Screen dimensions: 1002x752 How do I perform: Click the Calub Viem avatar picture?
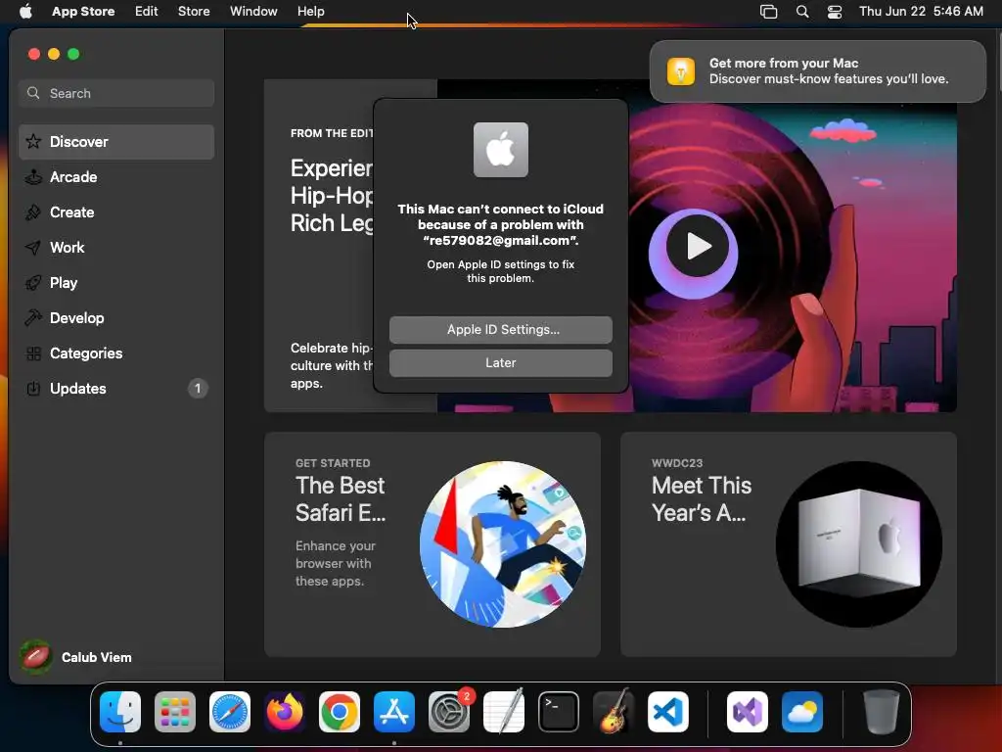pyautogui.click(x=36, y=657)
